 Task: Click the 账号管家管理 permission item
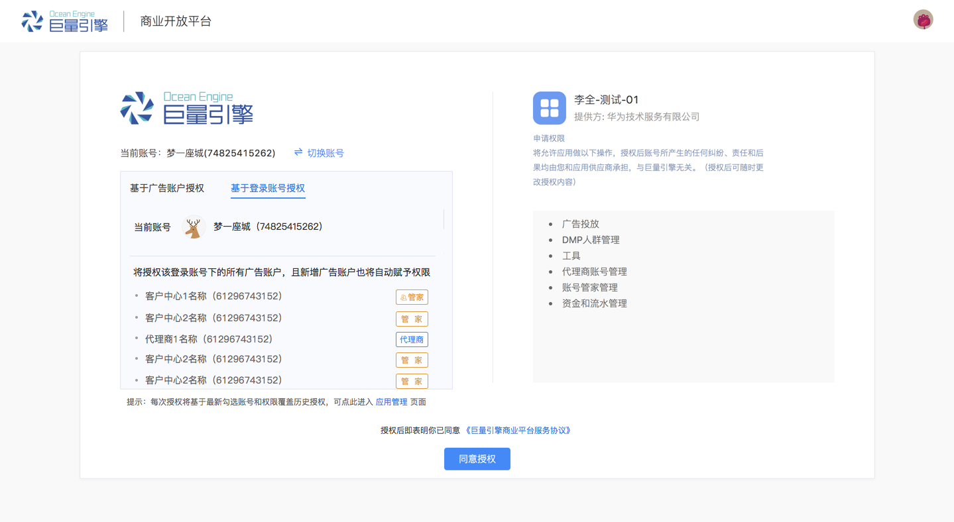click(589, 287)
